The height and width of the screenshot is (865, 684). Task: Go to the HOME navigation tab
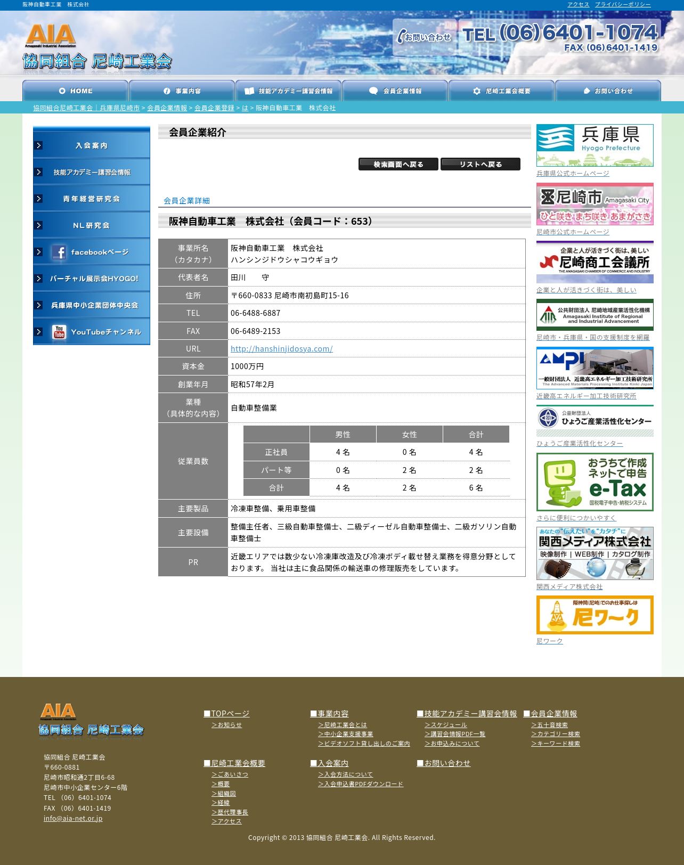coord(75,91)
